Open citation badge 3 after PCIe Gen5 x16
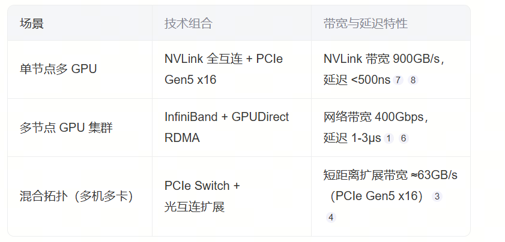Viewport: 505px width, 242px height. click(437, 196)
